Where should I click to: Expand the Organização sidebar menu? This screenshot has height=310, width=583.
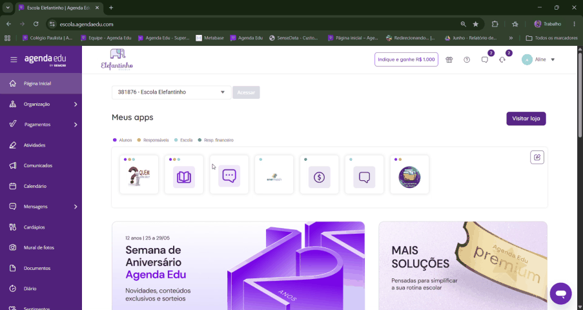pyautogui.click(x=41, y=104)
